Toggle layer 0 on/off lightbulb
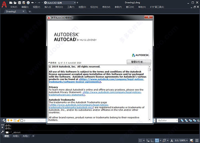200x143 pixels. (x=8, y=120)
